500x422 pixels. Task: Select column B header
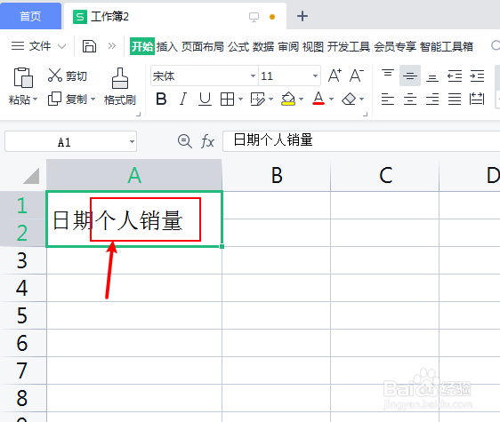[x=277, y=175]
